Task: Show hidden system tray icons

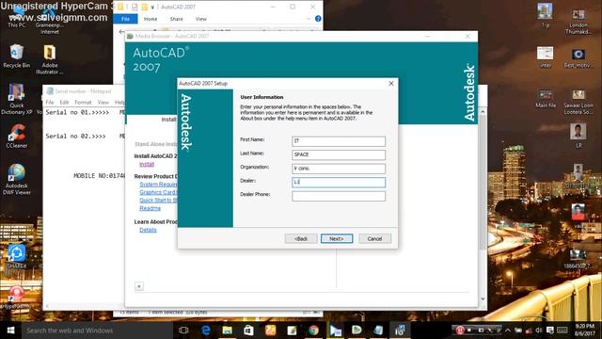Action: click(x=508, y=331)
